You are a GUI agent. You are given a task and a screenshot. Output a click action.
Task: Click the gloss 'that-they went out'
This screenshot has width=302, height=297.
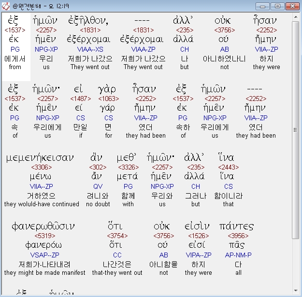pyautogui.click(x=117, y=272)
